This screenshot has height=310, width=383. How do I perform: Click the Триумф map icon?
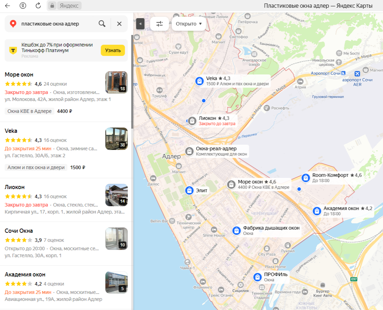point(159,90)
